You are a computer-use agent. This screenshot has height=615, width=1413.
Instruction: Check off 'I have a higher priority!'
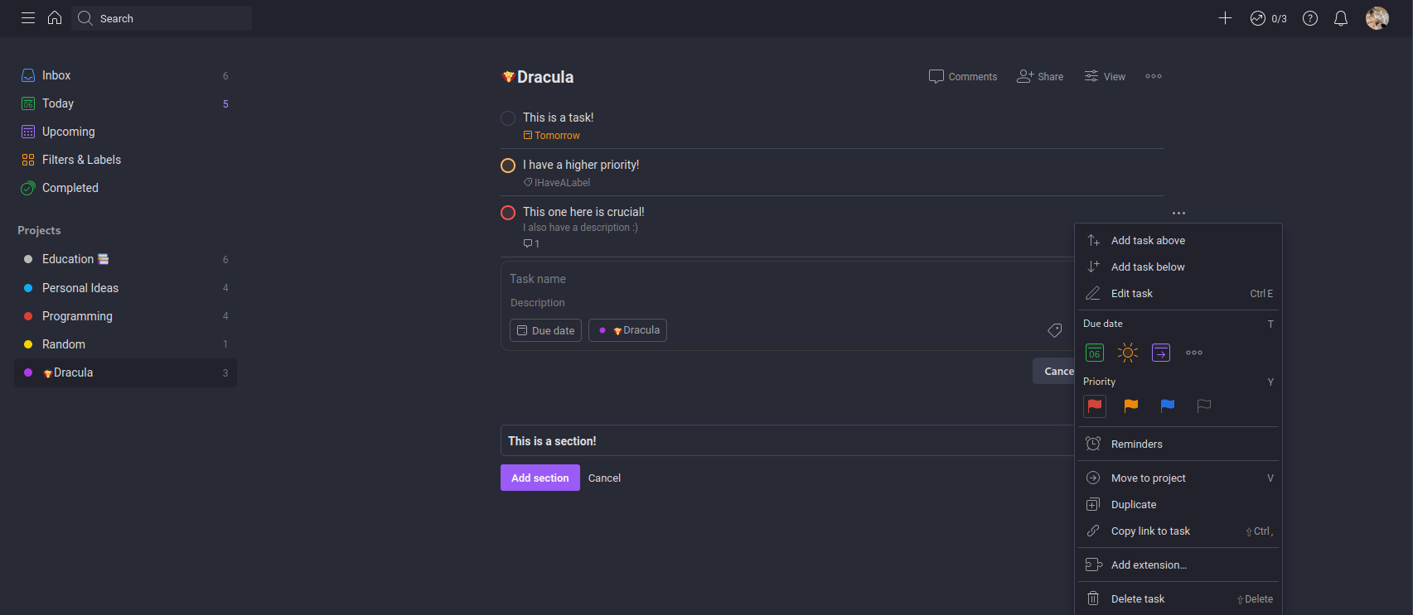[507, 165]
